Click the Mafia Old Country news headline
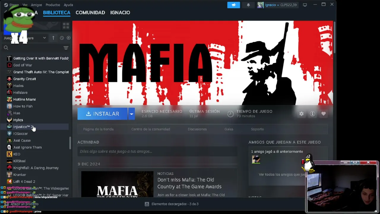This screenshot has width=380, height=214. pyautogui.click(x=189, y=183)
